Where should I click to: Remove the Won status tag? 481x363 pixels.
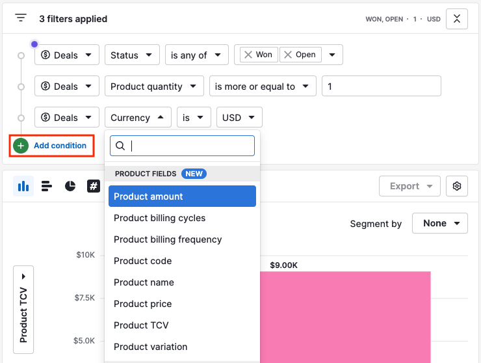click(248, 55)
